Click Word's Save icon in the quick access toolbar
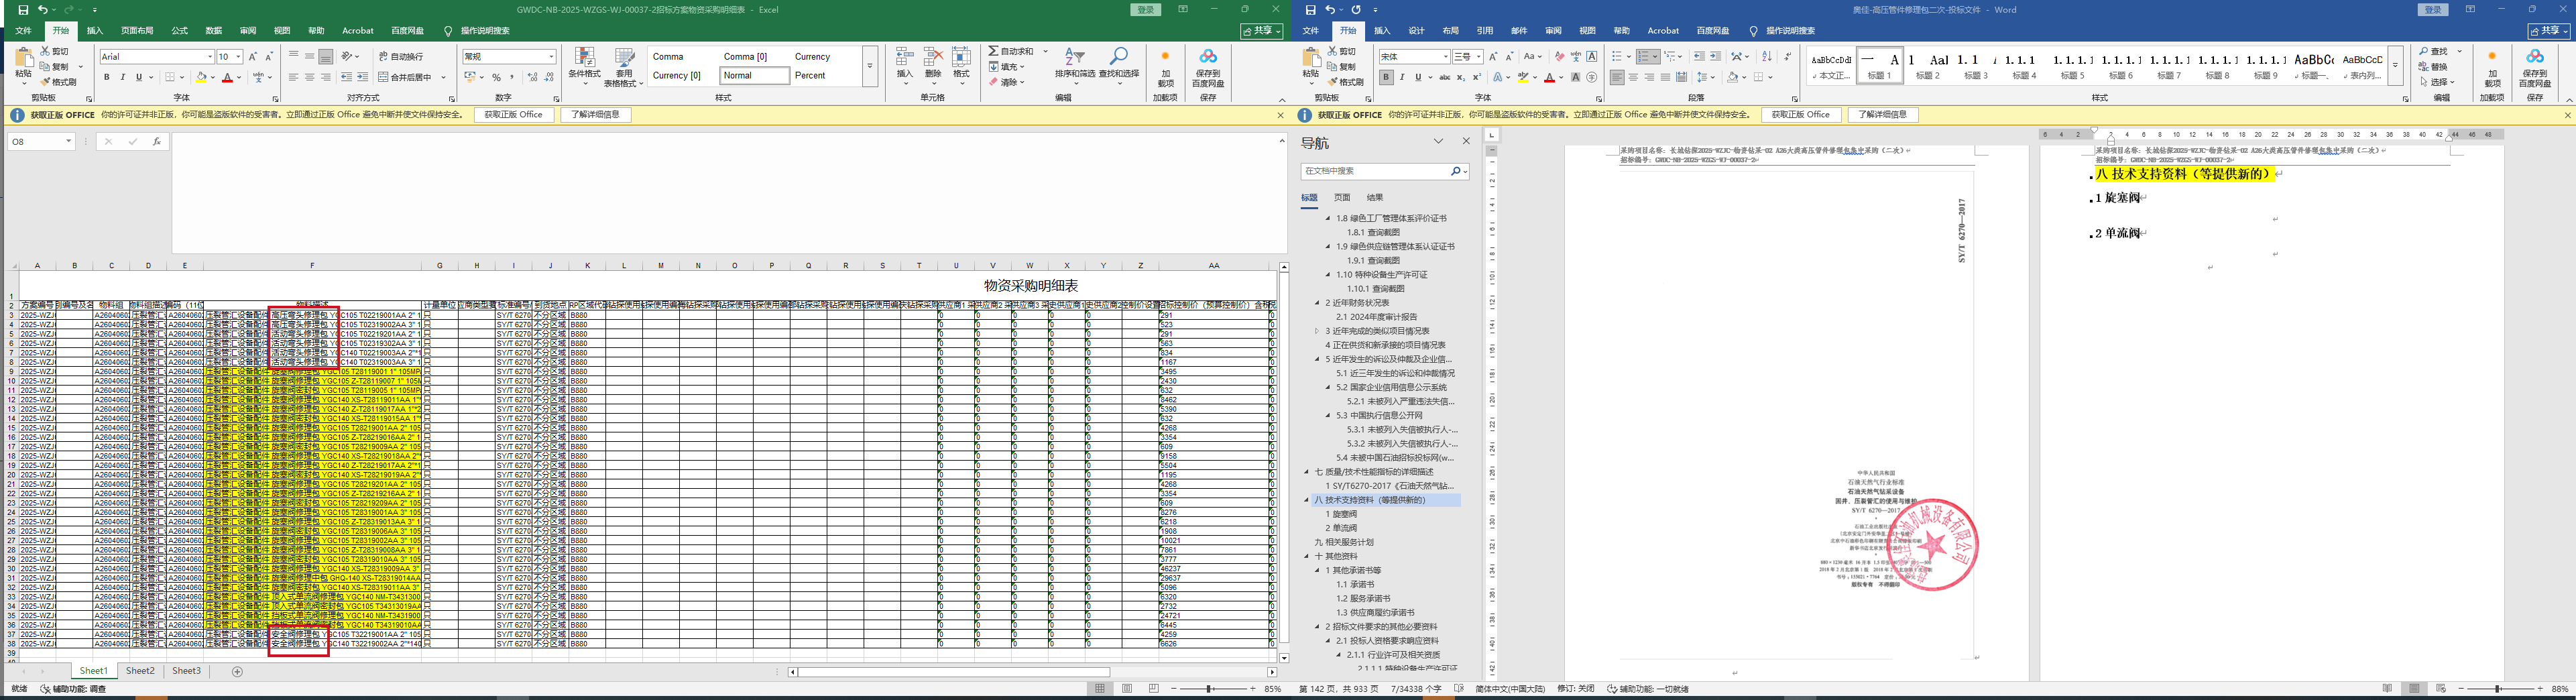 click(x=1310, y=10)
